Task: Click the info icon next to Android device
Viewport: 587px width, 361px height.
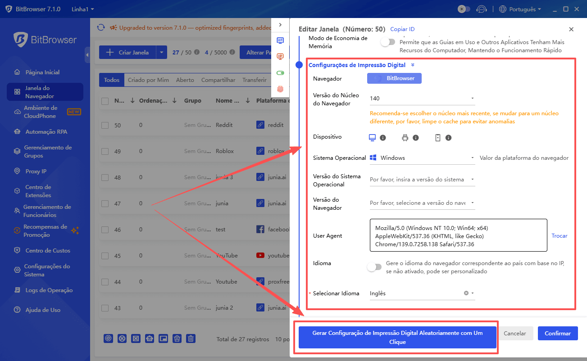Action: click(416, 138)
